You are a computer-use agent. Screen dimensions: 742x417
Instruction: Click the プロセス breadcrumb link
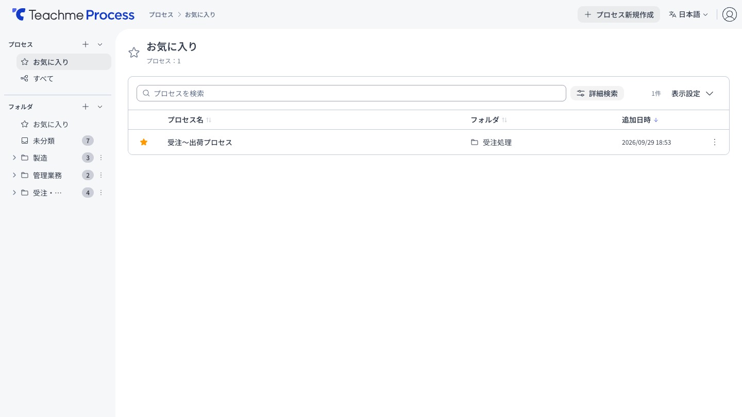pos(161,14)
